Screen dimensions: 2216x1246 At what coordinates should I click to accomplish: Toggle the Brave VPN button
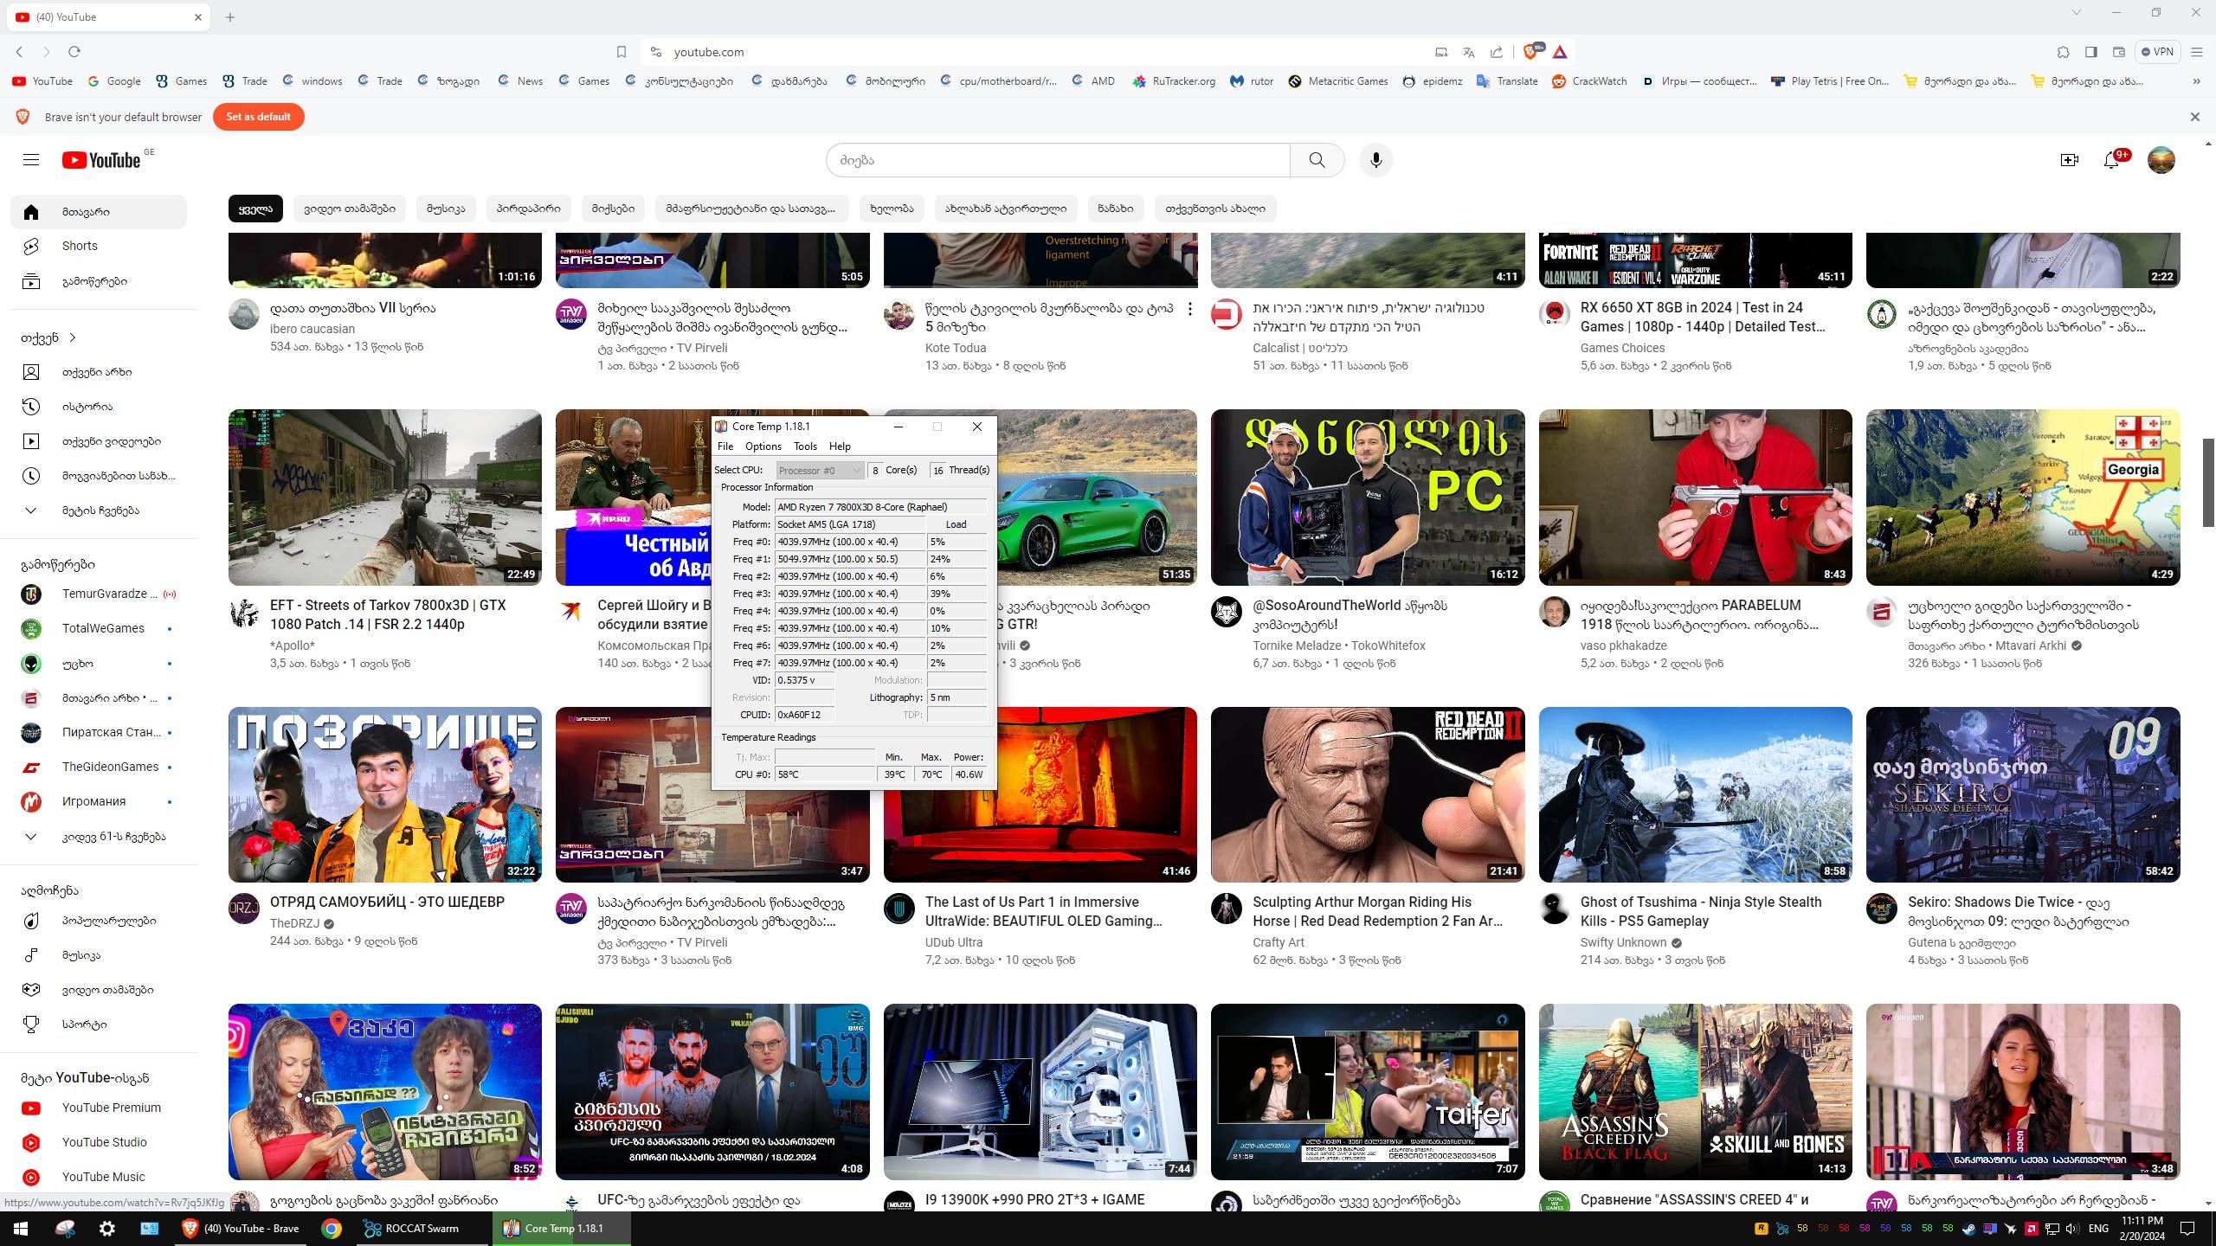click(2156, 52)
